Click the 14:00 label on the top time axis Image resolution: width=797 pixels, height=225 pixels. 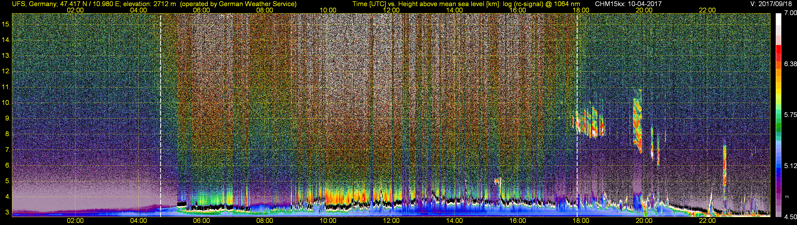click(454, 10)
